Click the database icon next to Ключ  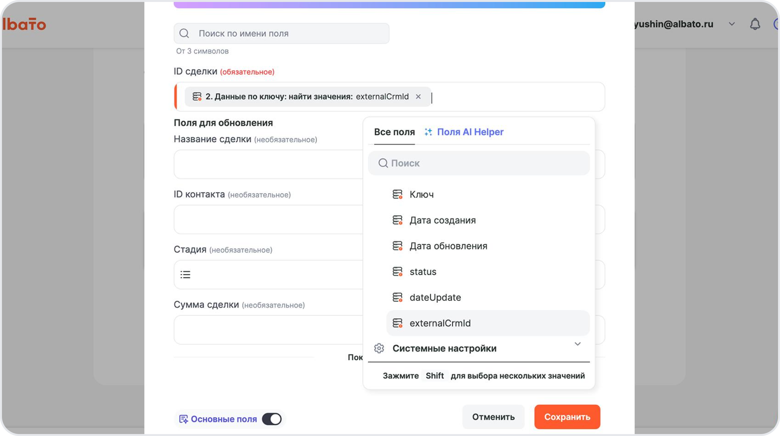(397, 194)
